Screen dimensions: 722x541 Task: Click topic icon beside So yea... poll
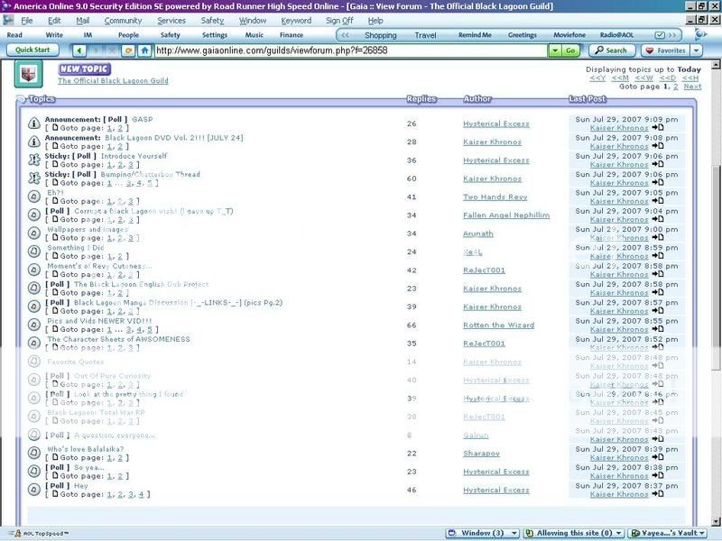[x=34, y=472]
